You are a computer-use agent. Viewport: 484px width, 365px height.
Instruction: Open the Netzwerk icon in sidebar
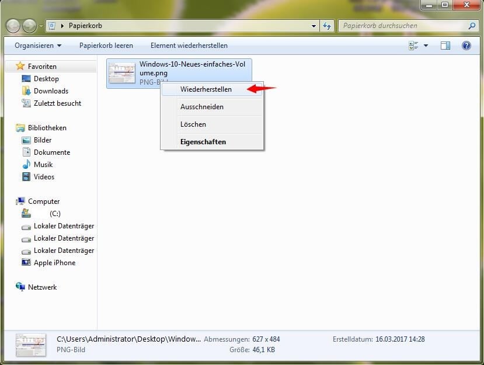point(21,287)
